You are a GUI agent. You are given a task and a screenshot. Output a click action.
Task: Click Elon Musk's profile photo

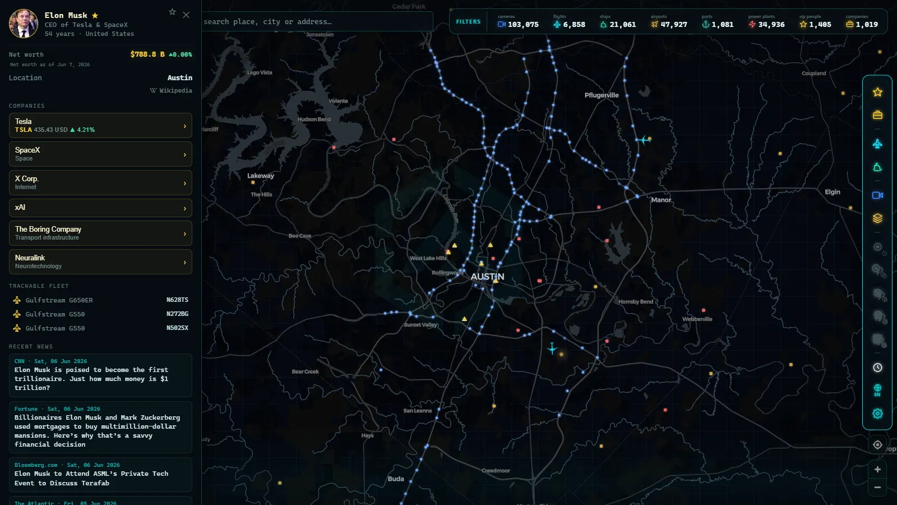point(24,24)
